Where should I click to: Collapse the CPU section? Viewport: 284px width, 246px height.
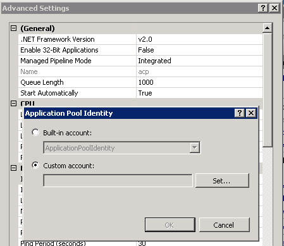(x=13, y=103)
